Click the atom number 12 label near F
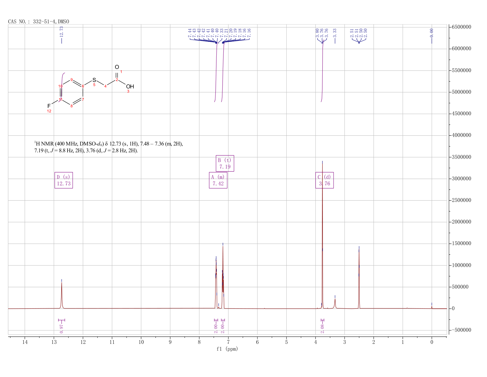 [x=49, y=111]
